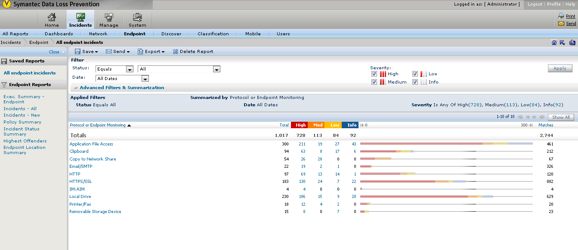Viewport: 578px width, 250px height.
Task: Switch to Dashboards tab
Action: [x=59, y=34]
